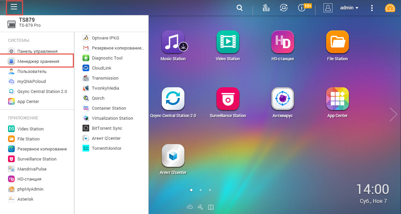Image resolution: width=401 pixels, height=214 pixels.
Task: Click the utilities tool icon at desktop bottom
Action: coord(200,207)
